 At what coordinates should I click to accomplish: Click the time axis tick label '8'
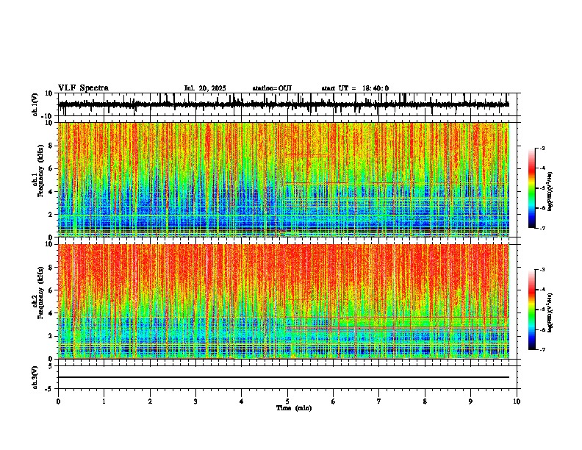pos(425,401)
